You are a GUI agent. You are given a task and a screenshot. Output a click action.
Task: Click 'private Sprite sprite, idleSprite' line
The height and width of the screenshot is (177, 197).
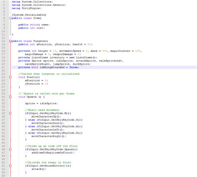71,61
